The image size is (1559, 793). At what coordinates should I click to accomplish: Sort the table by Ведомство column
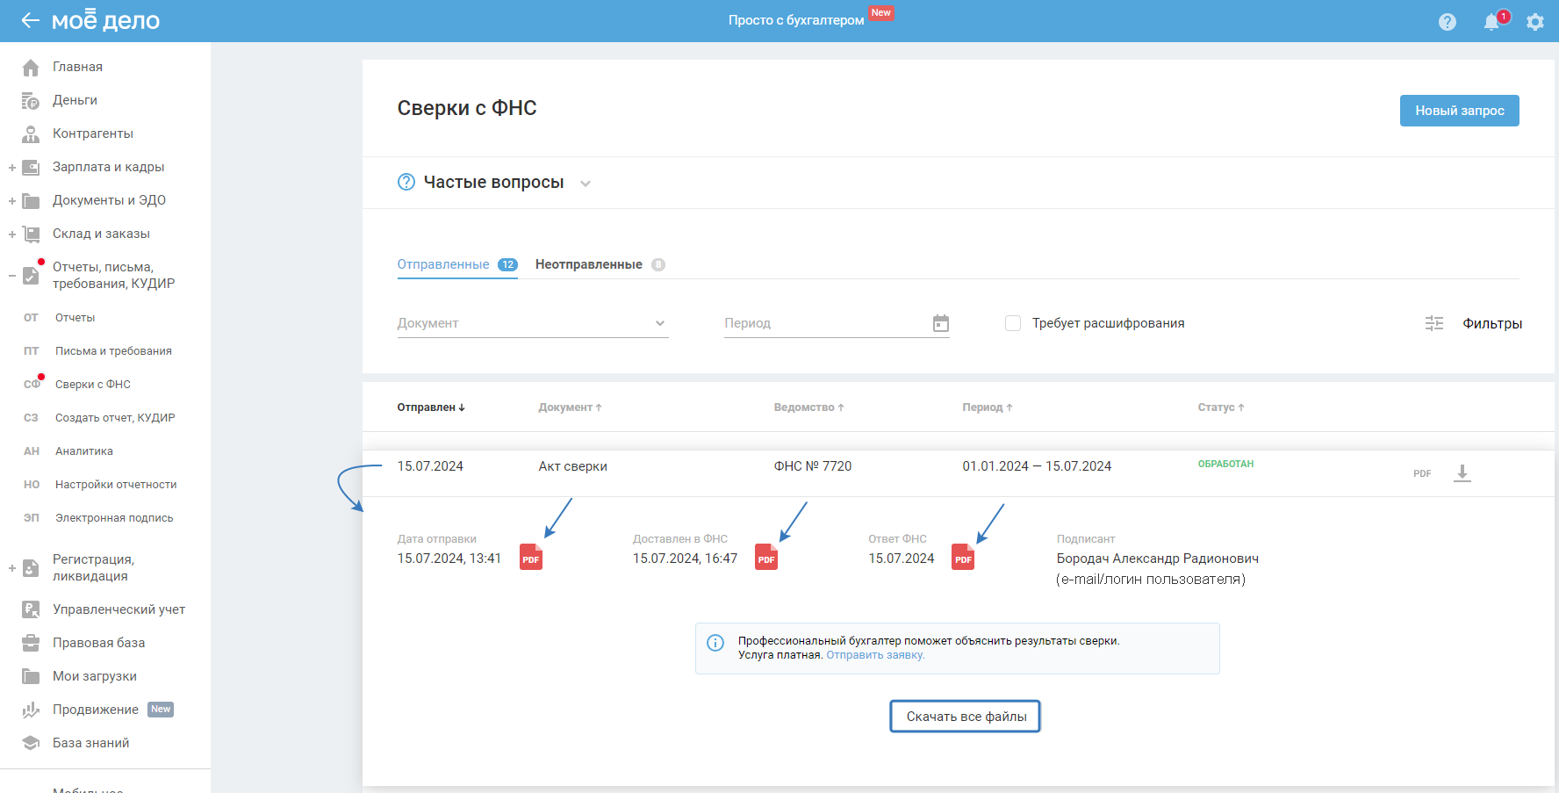click(x=809, y=407)
